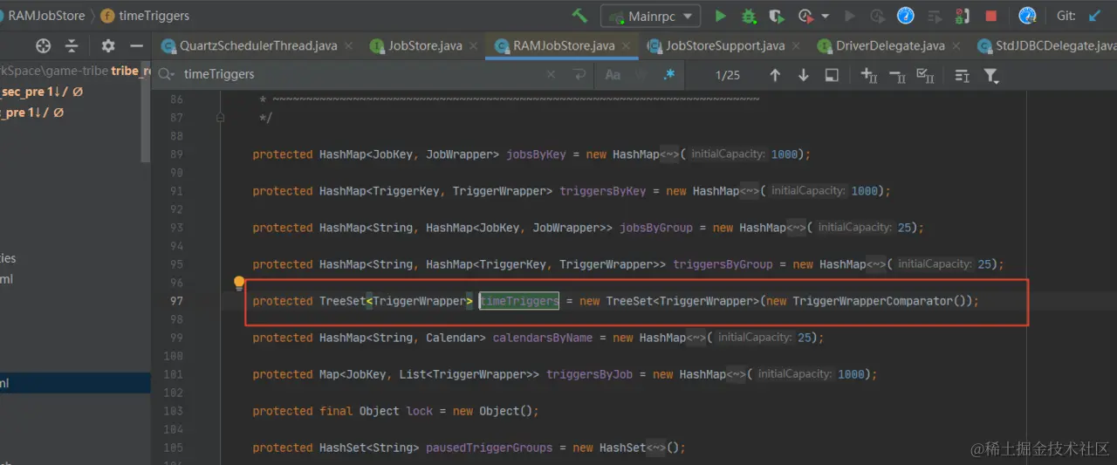Collapse all in the project panel
1117x465 pixels.
pyautogui.click(x=72, y=46)
